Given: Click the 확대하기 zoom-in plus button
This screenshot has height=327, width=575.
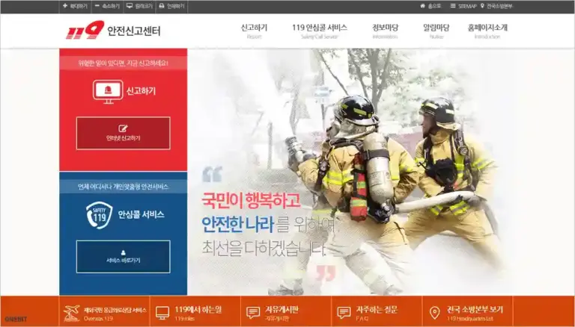Looking at the screenshot, I should (75, 6).
